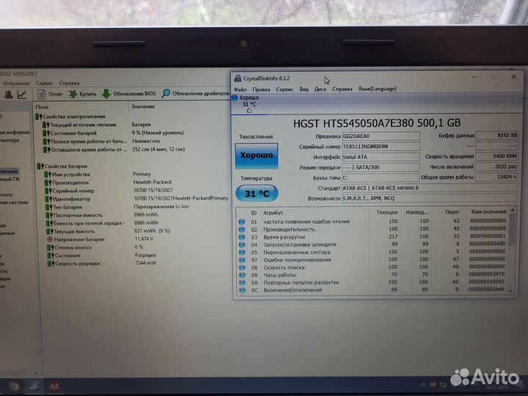Click the status circle for attribute 0A
This screenshot has height=396, width=528.
coord(242,283)
